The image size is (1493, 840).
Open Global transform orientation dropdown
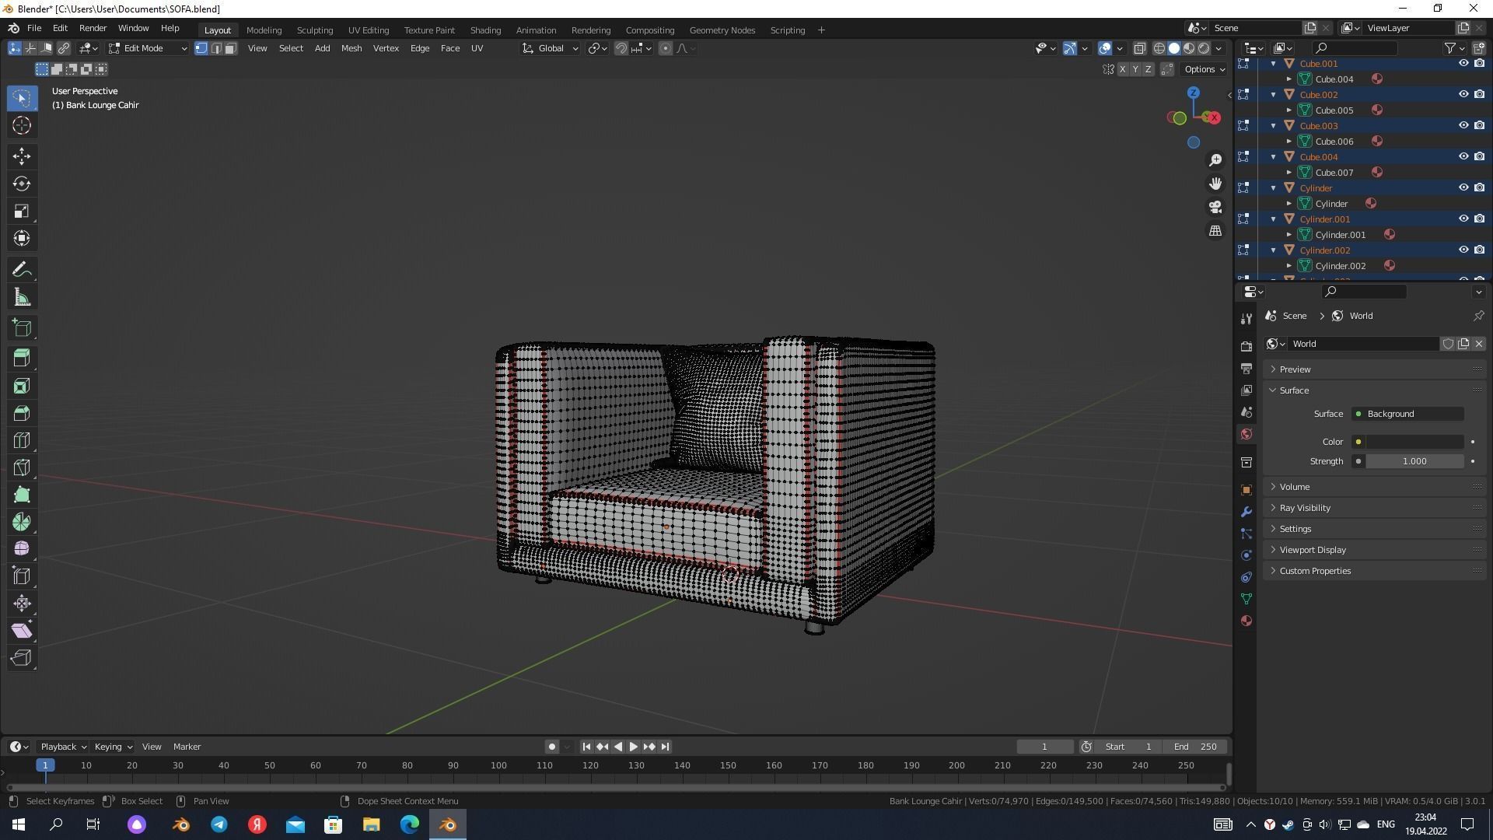tap(551, 48)
